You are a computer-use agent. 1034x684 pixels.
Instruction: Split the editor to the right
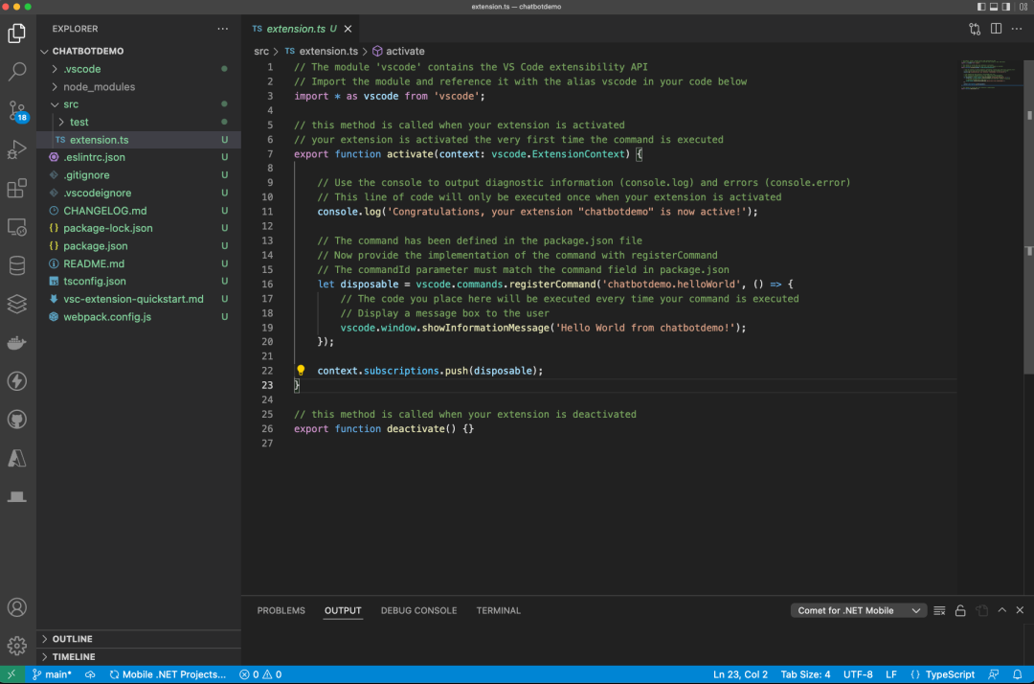[x=996, y=29]
